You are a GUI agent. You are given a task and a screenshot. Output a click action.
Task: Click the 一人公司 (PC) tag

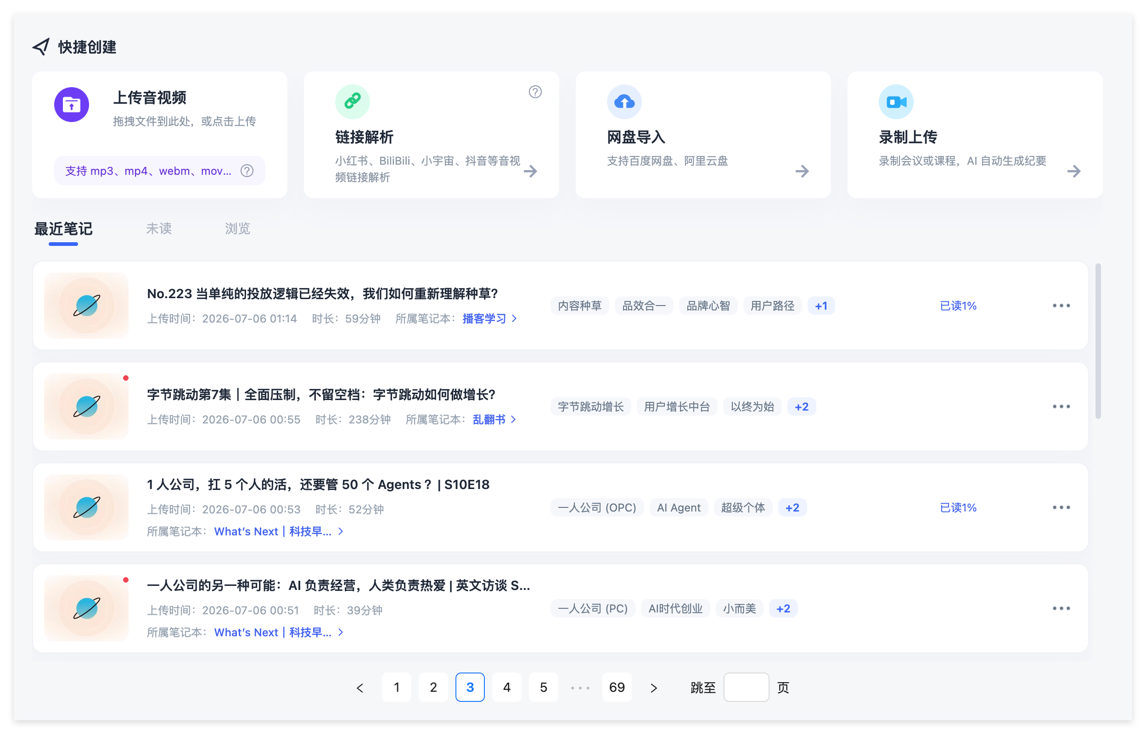[593, 609]
